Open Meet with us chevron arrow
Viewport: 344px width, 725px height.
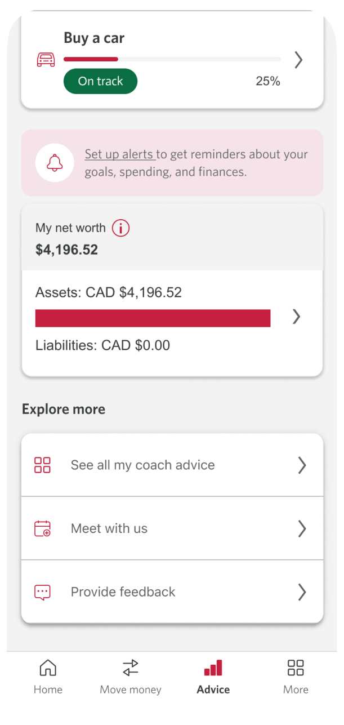coord(302,528)
